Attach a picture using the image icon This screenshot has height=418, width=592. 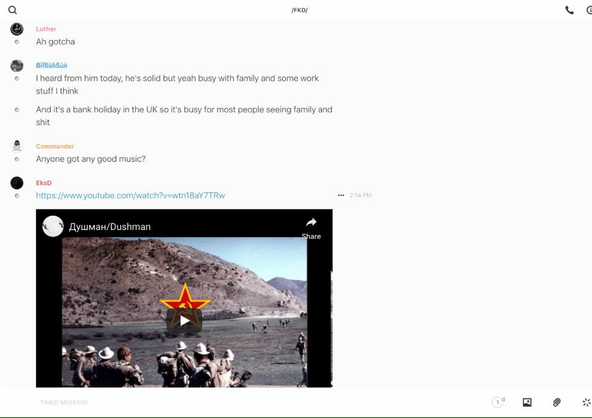pos(527,402)
